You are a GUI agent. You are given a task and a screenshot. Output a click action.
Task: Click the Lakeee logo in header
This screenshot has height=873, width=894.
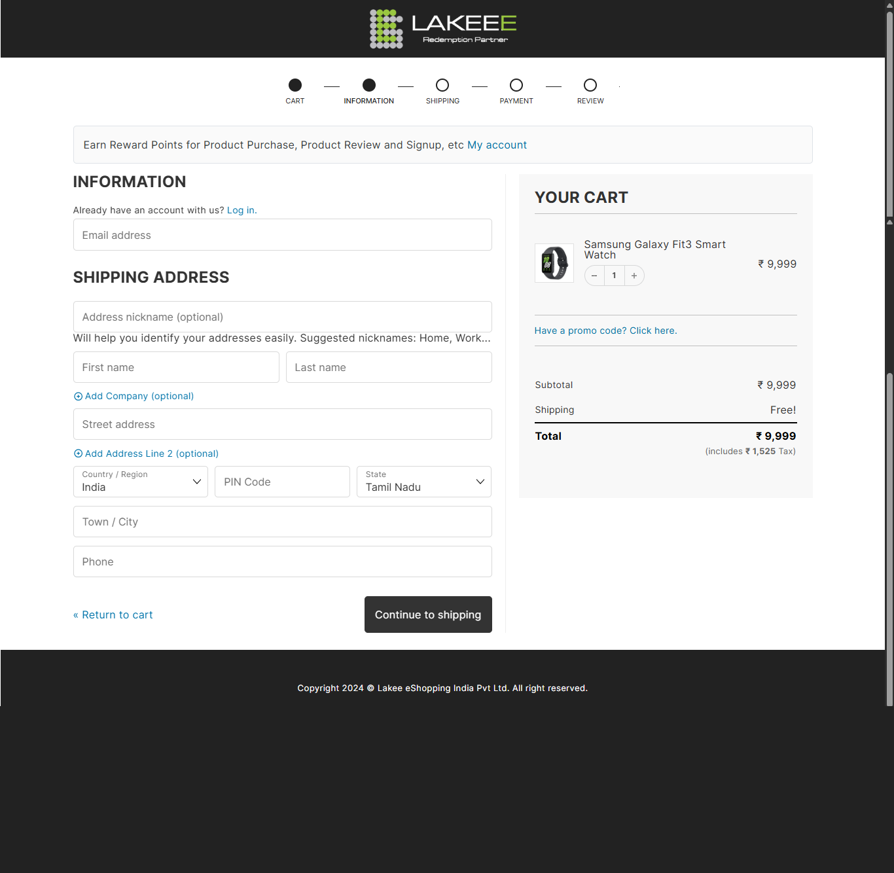443,29
